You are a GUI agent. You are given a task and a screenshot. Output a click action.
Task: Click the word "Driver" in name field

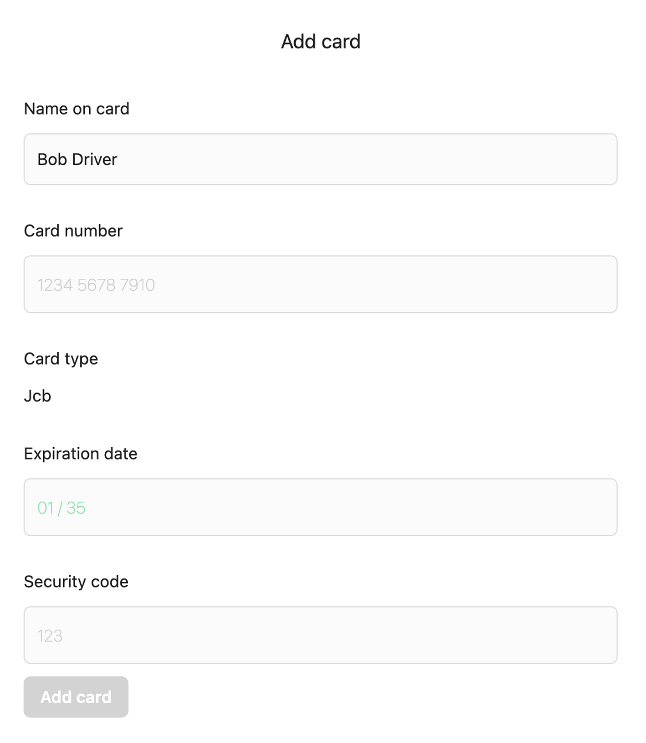(x=94, y=160)
